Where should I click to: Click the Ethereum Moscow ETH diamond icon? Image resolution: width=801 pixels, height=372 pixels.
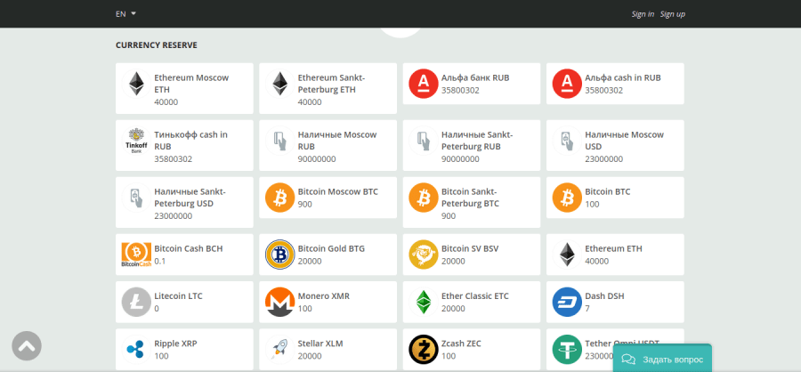coord(136,84)
